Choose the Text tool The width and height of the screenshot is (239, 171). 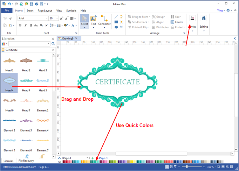[94, 21]
